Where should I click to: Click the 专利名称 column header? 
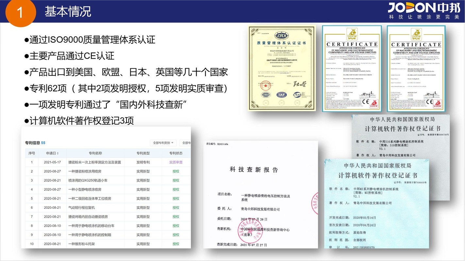click(95, 153)
